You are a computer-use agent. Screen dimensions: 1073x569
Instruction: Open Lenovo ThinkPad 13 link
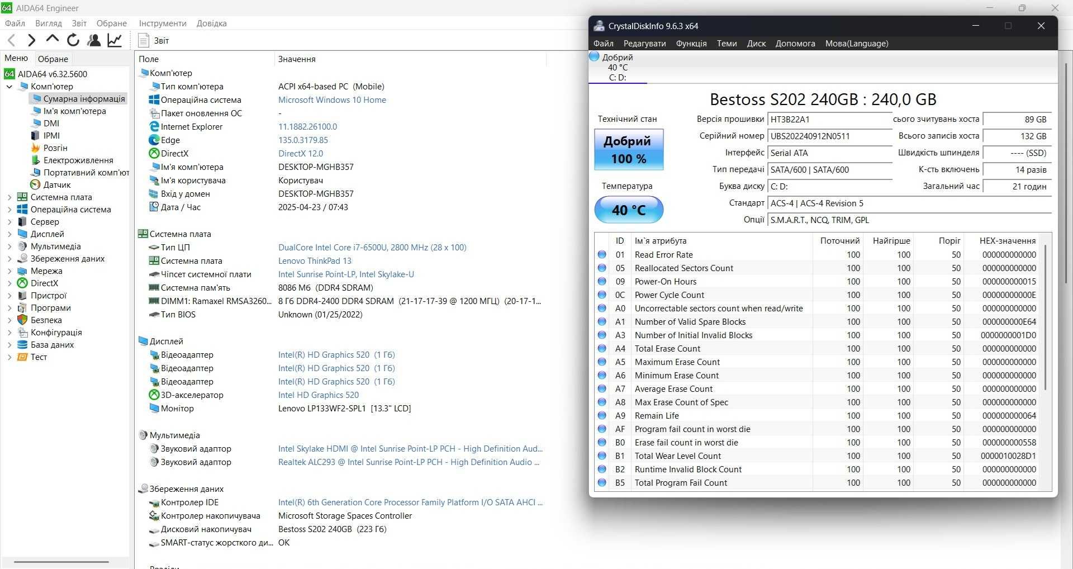tap(315, 261)
